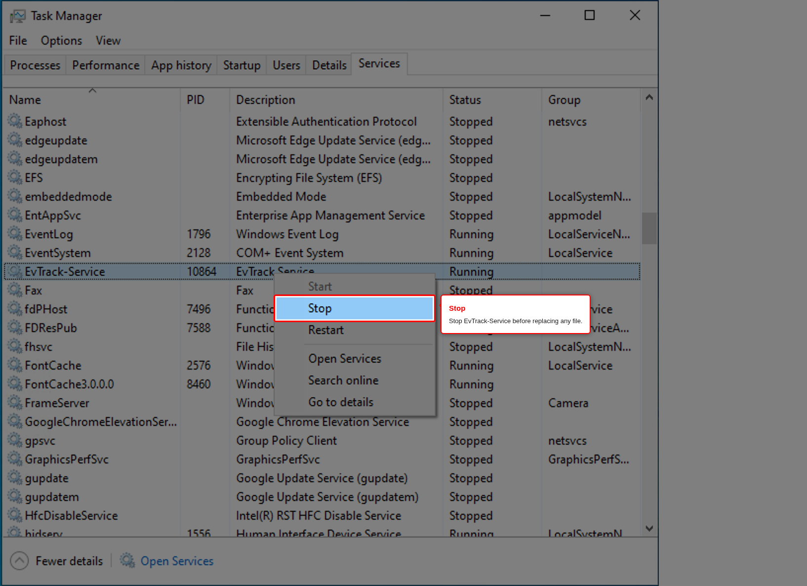Click the gear icon beside fdPHost service
807x586 pixels.
point(15,309)
